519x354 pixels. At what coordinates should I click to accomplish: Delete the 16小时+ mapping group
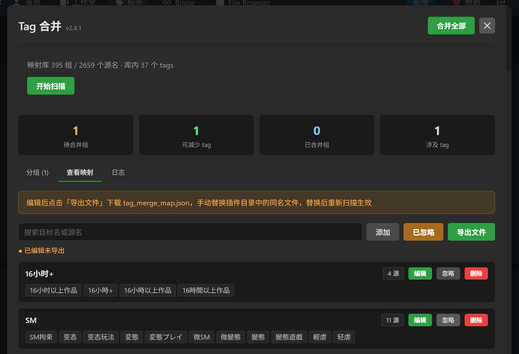[x=476, y=273]
